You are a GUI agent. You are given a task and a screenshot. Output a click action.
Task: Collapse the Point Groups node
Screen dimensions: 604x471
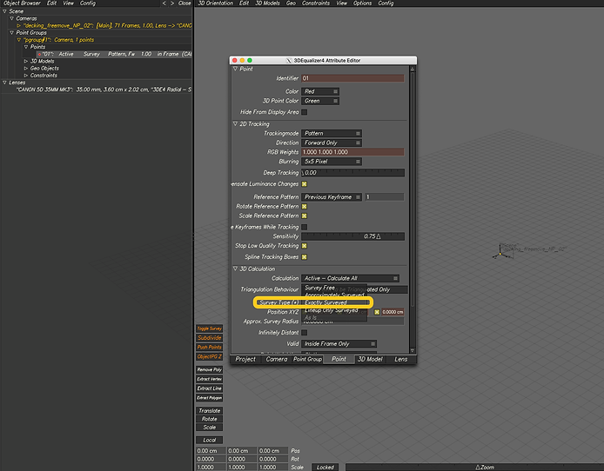(x=12, y=32)
